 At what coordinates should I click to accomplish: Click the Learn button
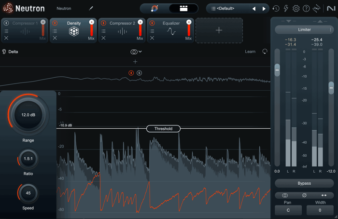pos(250,52)
